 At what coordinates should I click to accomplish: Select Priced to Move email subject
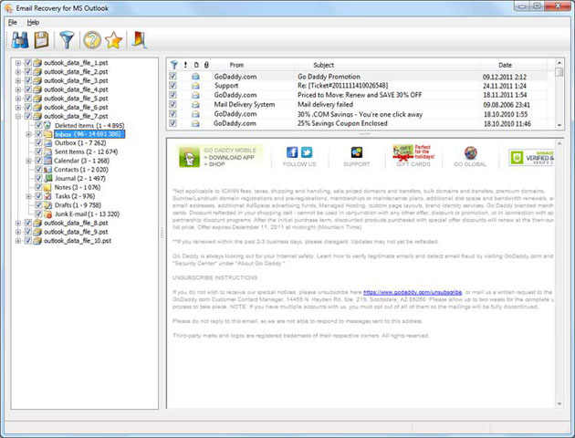pyautogui.click(x=360, y=95)
